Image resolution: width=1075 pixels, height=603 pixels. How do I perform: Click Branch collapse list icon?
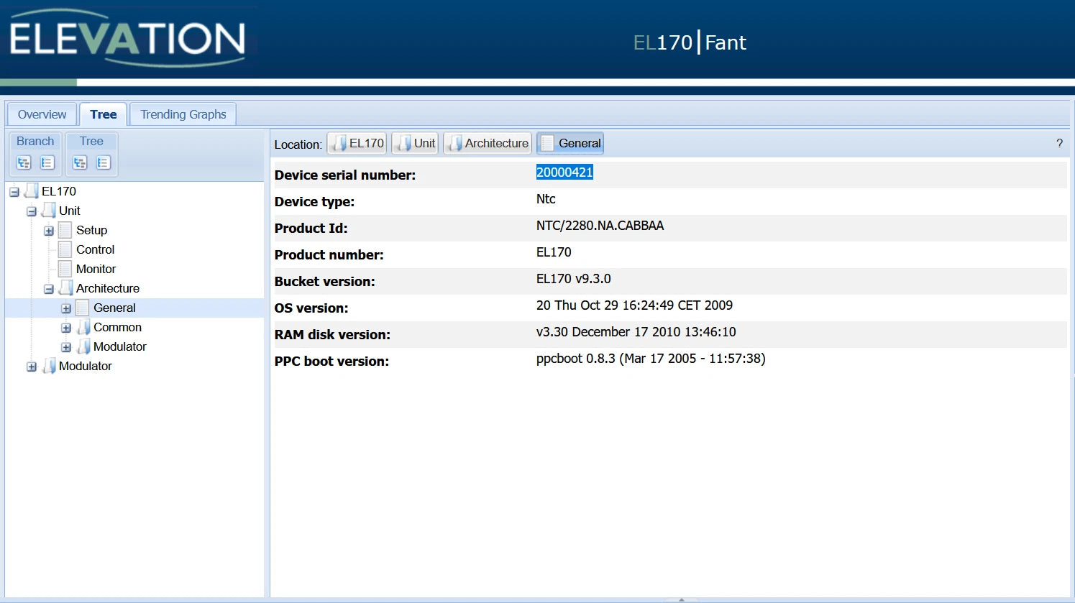[x=47, y=162]
